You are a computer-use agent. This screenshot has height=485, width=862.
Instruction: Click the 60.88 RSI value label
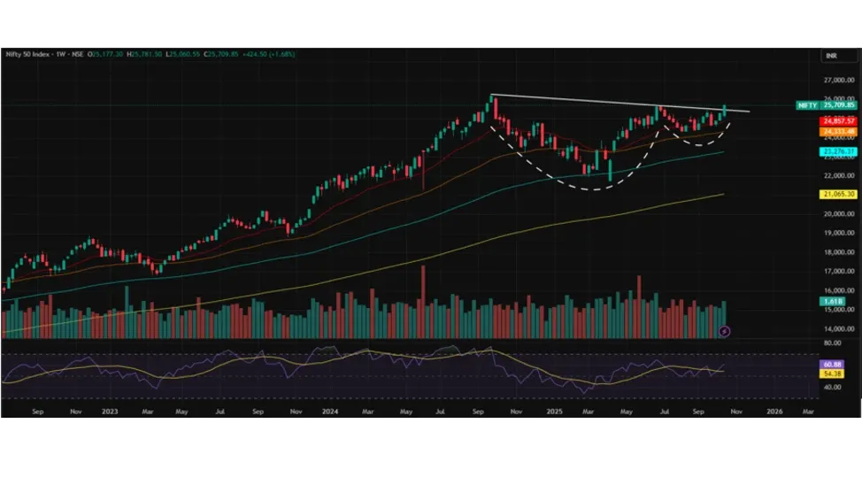click(833, 364)
